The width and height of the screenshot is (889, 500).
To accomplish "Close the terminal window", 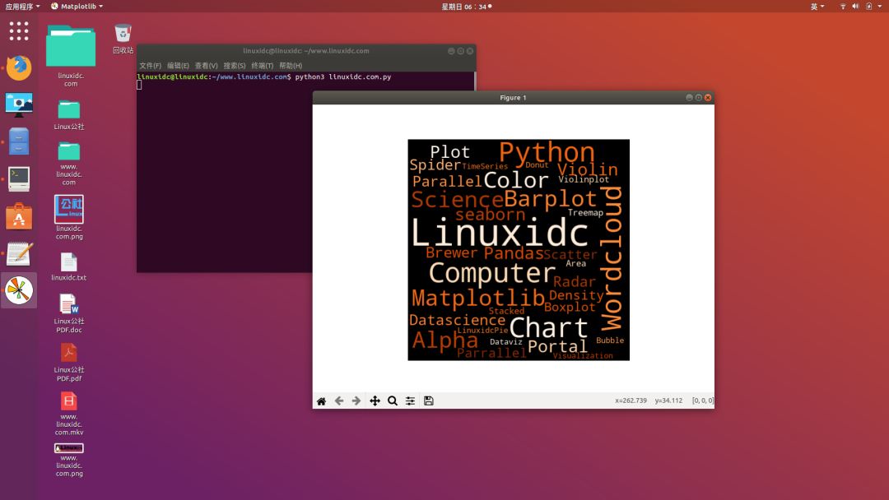I will (469, 51).
